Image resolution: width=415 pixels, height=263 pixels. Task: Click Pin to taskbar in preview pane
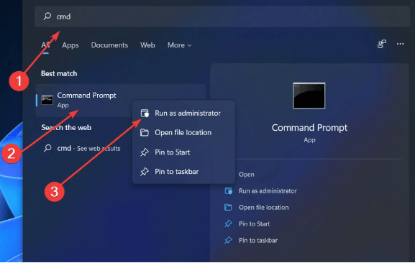pos(258,241)
